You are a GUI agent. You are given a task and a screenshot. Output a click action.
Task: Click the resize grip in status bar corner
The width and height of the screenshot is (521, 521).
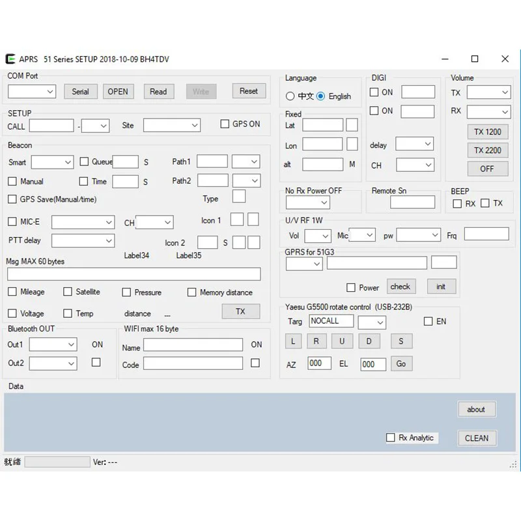tap(513, 463)
